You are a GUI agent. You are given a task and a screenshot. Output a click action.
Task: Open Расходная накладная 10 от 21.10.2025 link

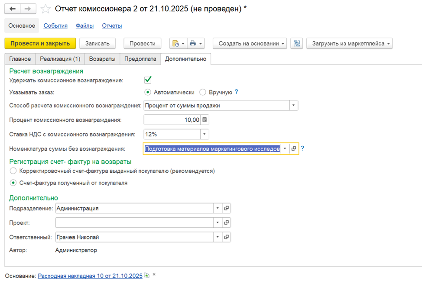[x=90, y=276]
